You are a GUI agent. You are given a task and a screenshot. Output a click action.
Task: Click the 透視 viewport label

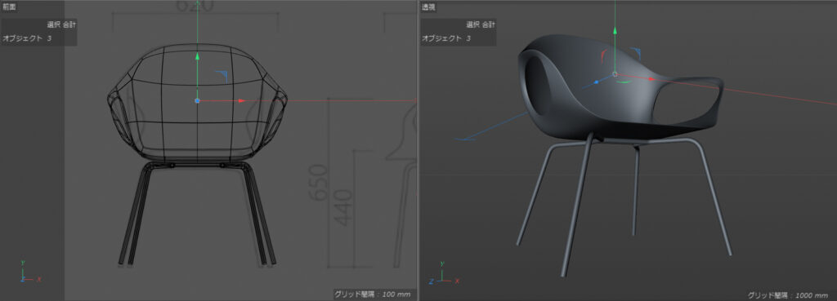[x=428, y=7]
